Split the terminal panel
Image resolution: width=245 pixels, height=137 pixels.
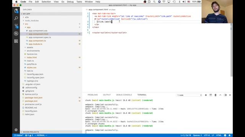(x=211, y=95)
